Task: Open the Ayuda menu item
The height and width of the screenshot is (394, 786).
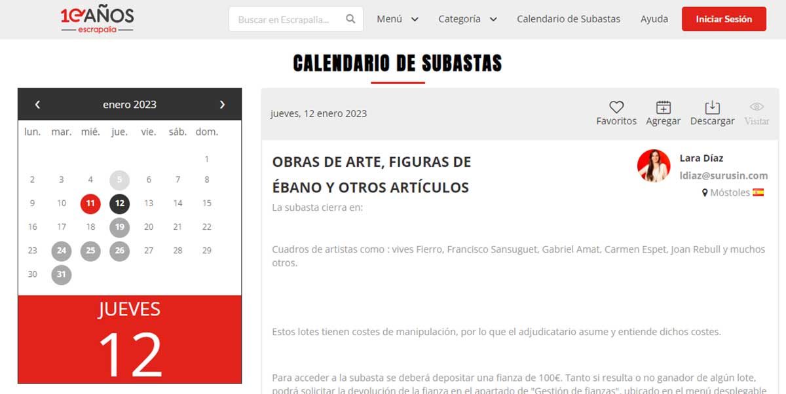Action: [654, 19]
